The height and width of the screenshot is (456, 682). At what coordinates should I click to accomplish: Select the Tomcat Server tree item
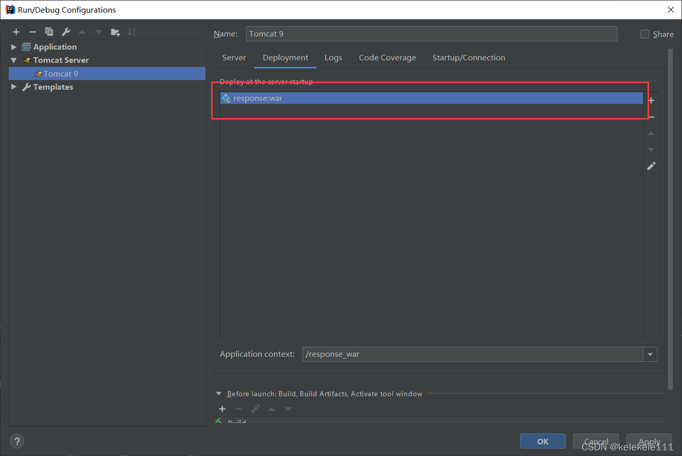point(61,60)
